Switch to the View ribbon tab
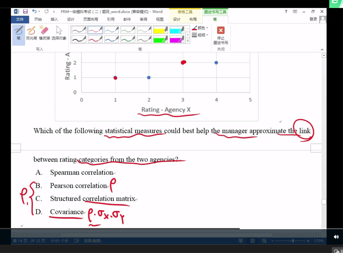This screenshot has height=253, width=343. click(160, 19)
